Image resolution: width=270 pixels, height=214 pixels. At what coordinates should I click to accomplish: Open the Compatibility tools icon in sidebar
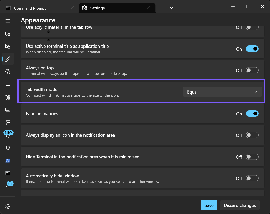(8, 97)
